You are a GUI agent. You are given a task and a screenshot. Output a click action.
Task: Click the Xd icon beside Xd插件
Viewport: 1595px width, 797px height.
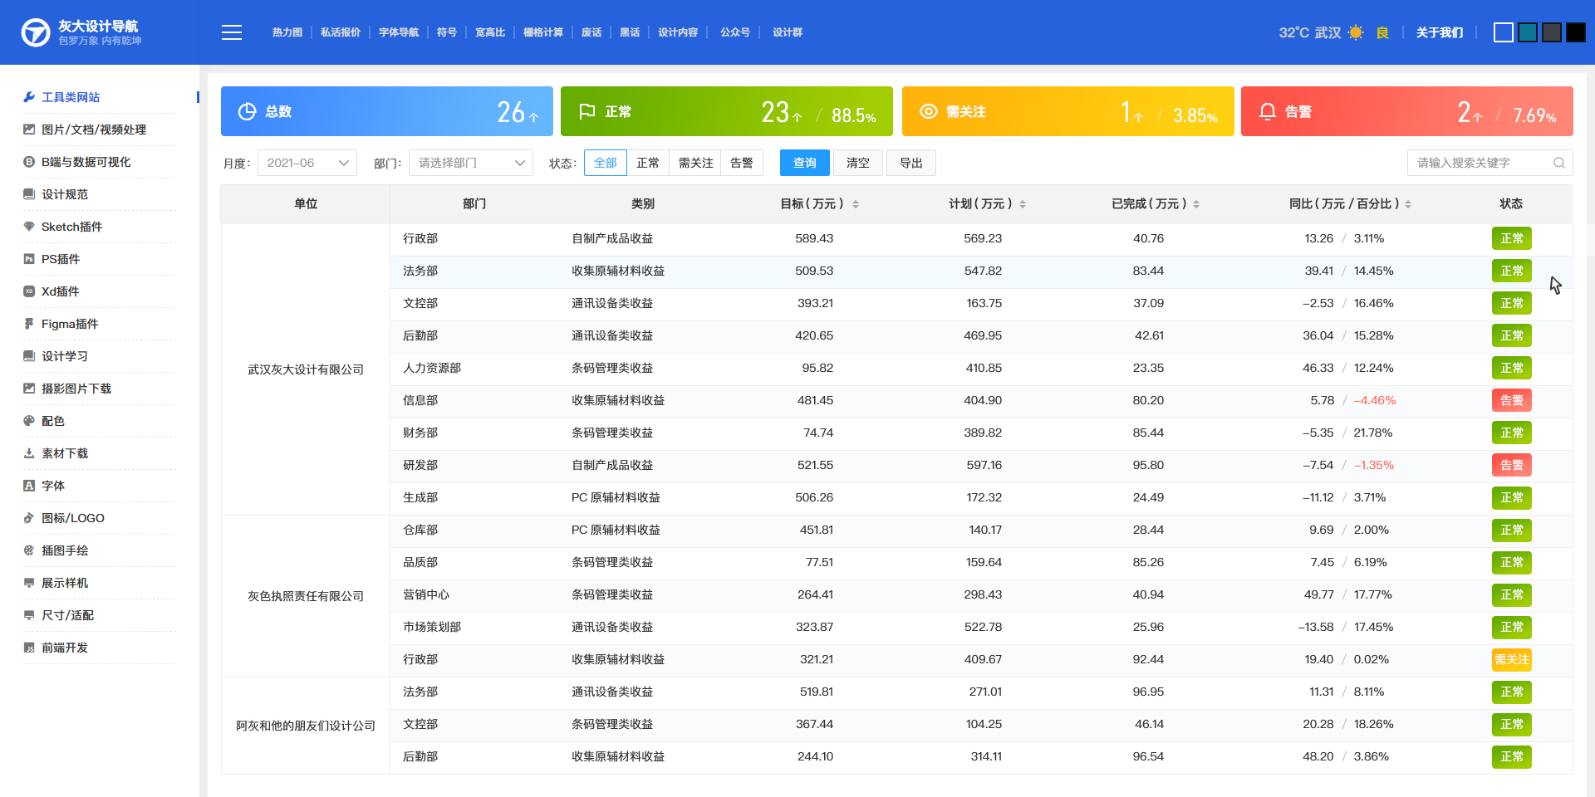(29, 291)
